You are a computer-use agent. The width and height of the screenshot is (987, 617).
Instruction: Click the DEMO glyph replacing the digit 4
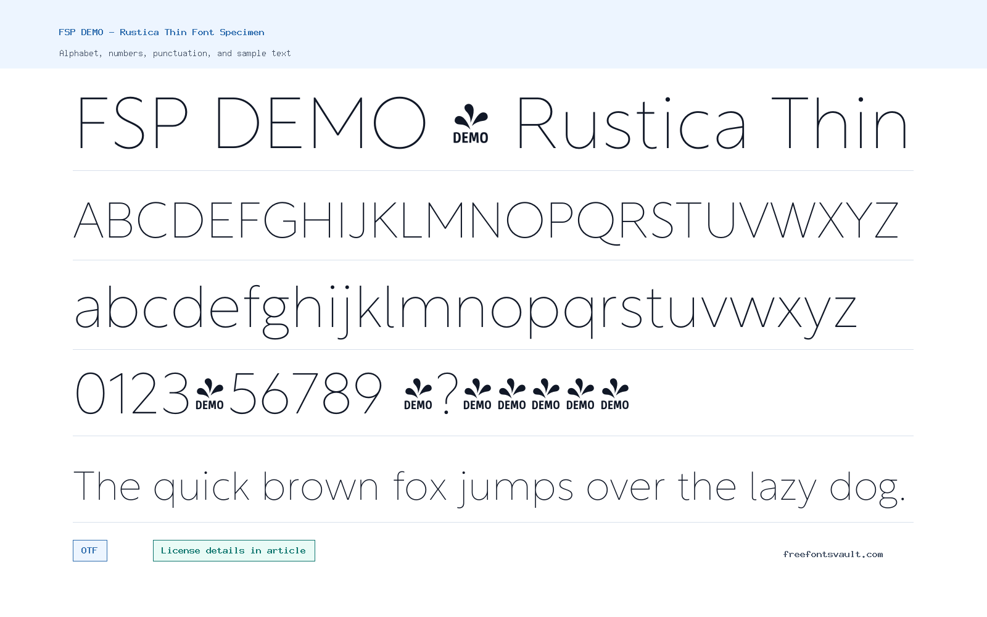[210, 394]
